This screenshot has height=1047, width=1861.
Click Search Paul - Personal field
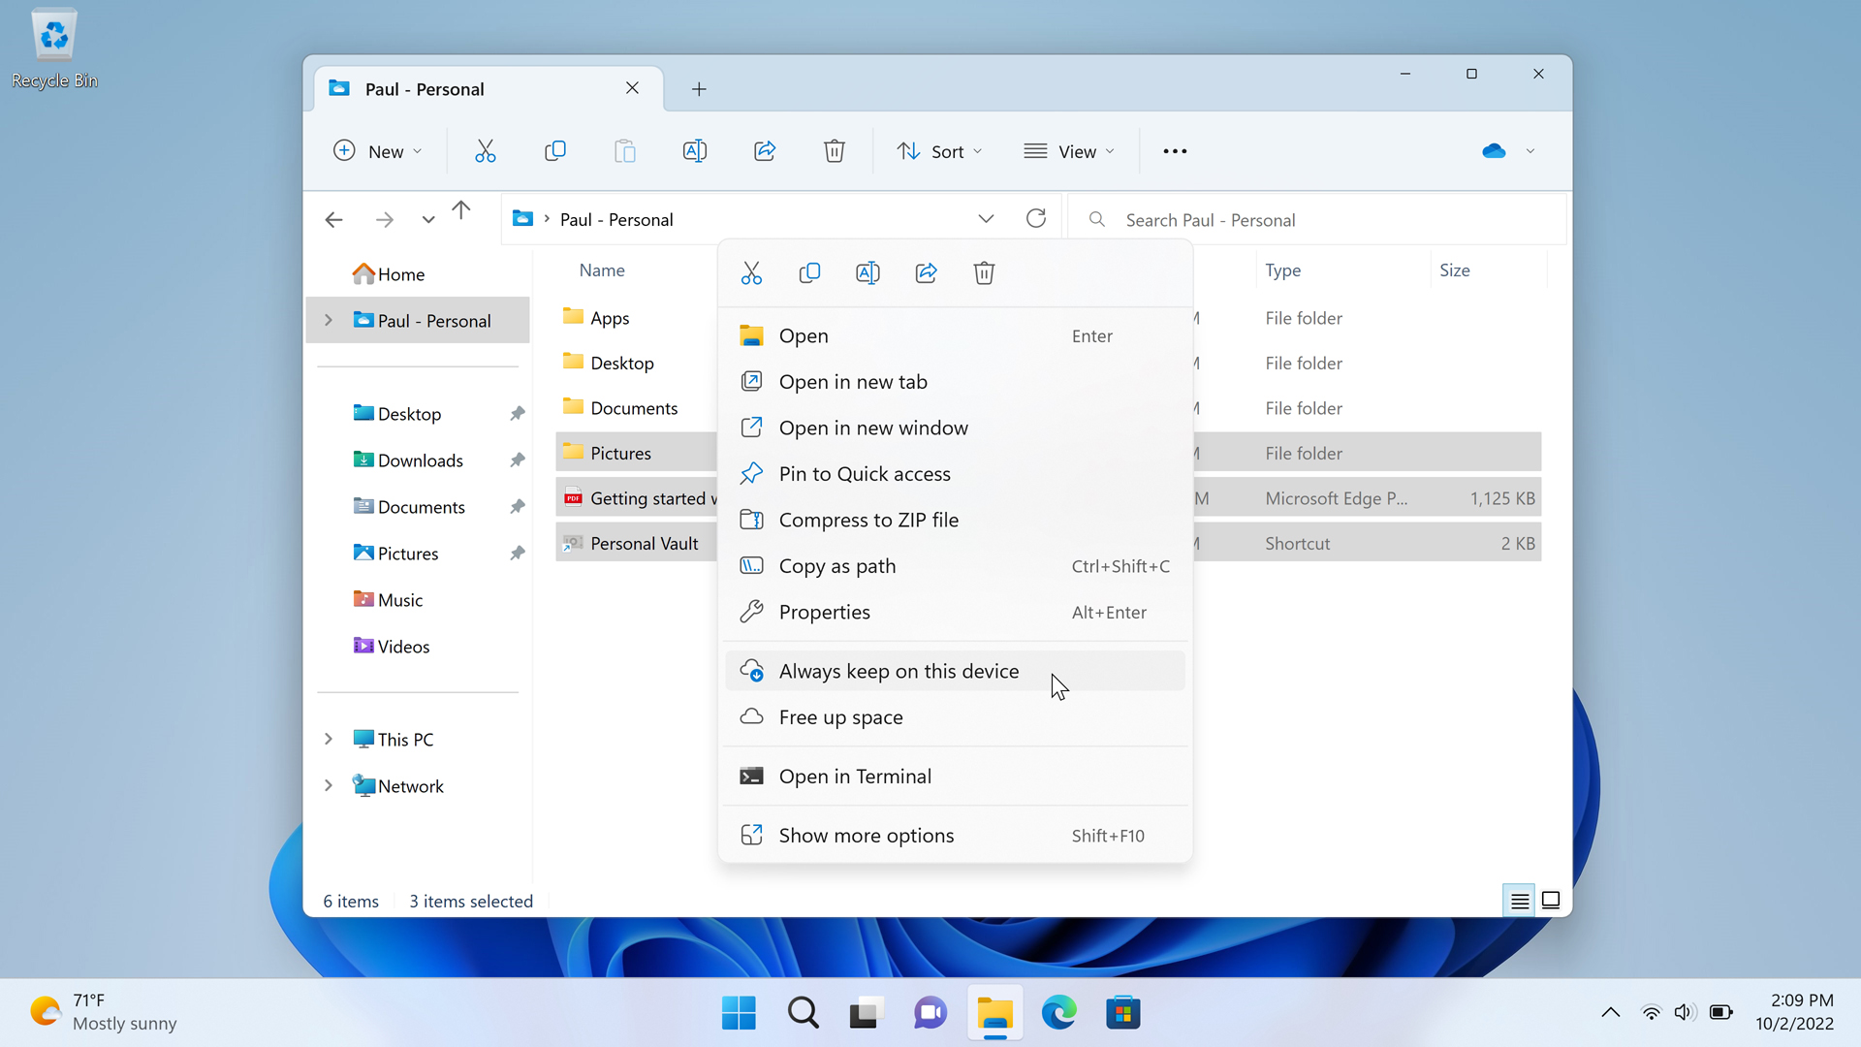tap(1318, 220)
